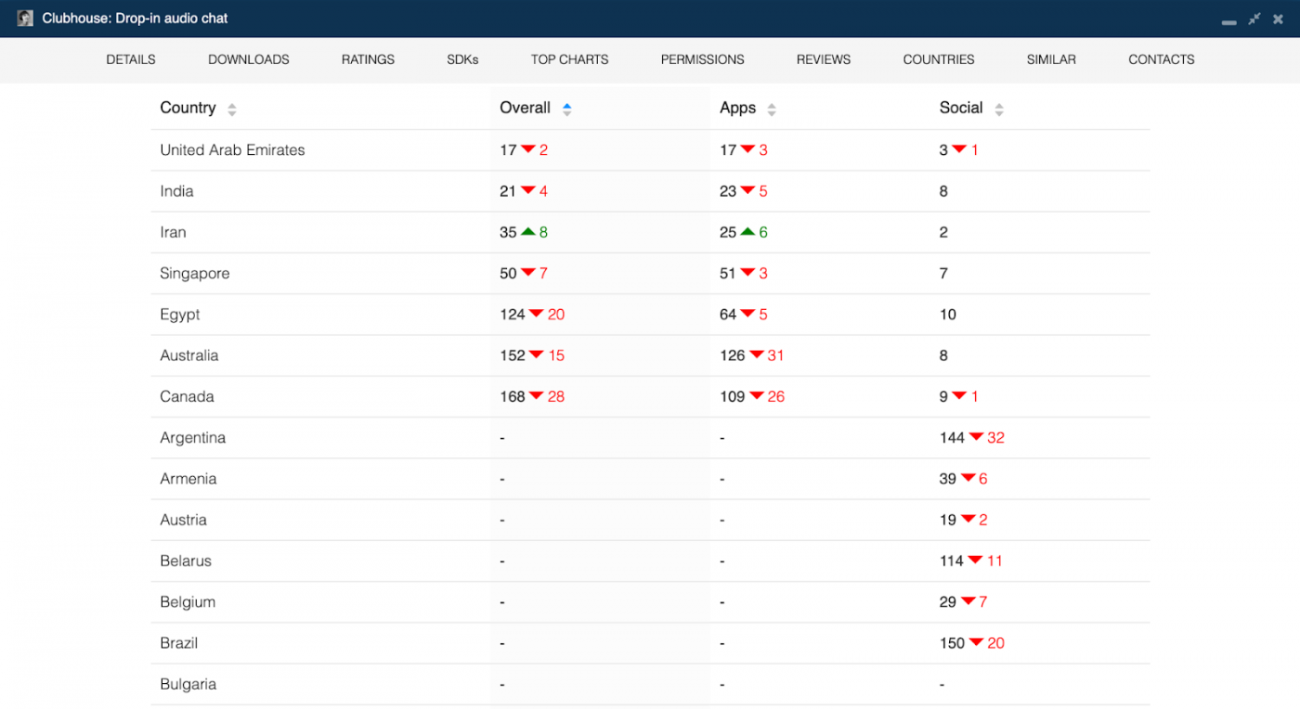Click the Overall column header label
1300x709 pixels.
coord(526,108)
